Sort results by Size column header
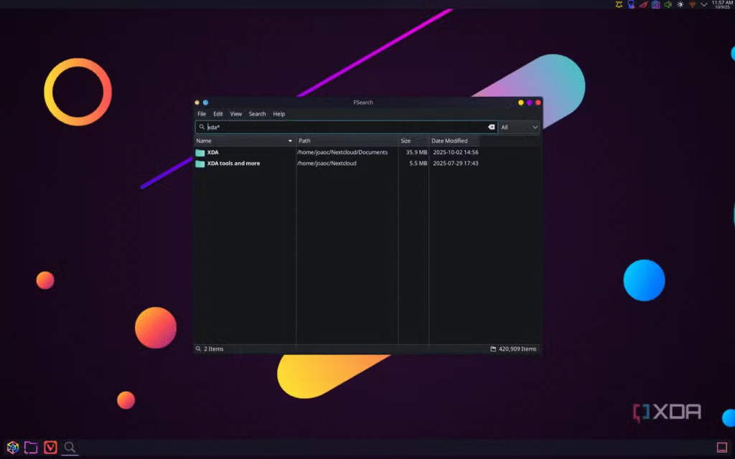The height and width of the screenshot is (459, 735). click(x=406, y=141)
